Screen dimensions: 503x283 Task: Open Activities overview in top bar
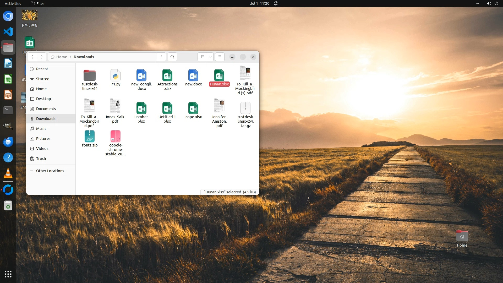[13, 3]
